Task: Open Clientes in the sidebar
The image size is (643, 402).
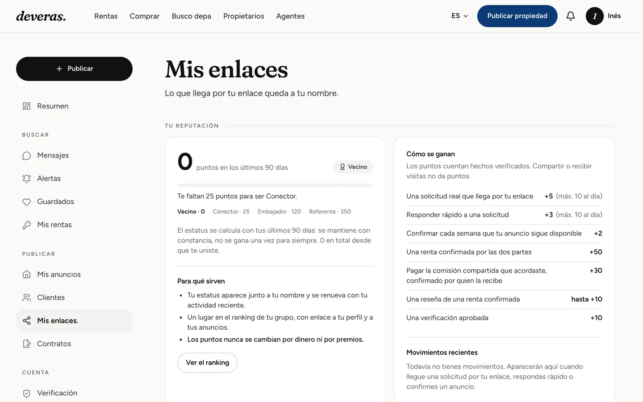Action: click(74, 297)
